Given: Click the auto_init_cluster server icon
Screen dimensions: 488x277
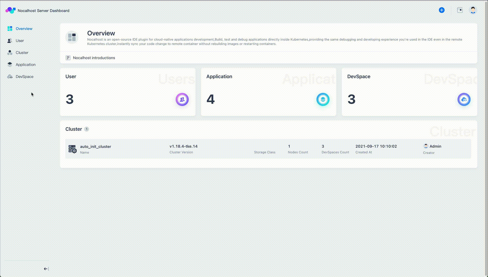Looking at the screenshot, I should pyautogui.click(x=72, y=149).
